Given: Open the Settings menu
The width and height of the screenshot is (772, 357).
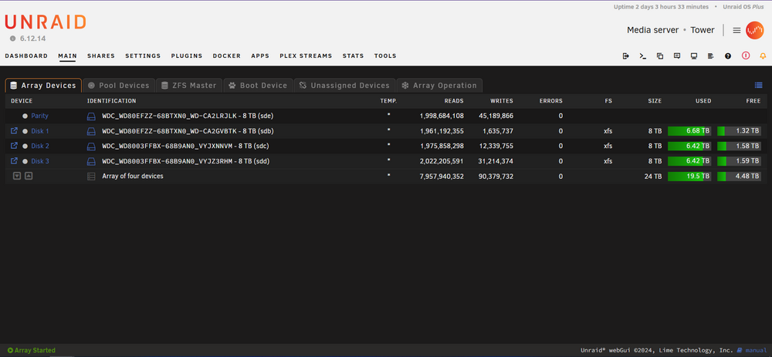Looking at the screenshot, I should tap(143, 56).
